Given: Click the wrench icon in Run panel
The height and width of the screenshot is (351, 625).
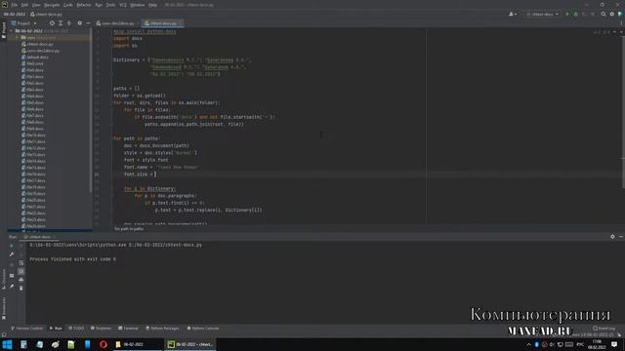Looking at the screenshot, I should pos(12,253).
